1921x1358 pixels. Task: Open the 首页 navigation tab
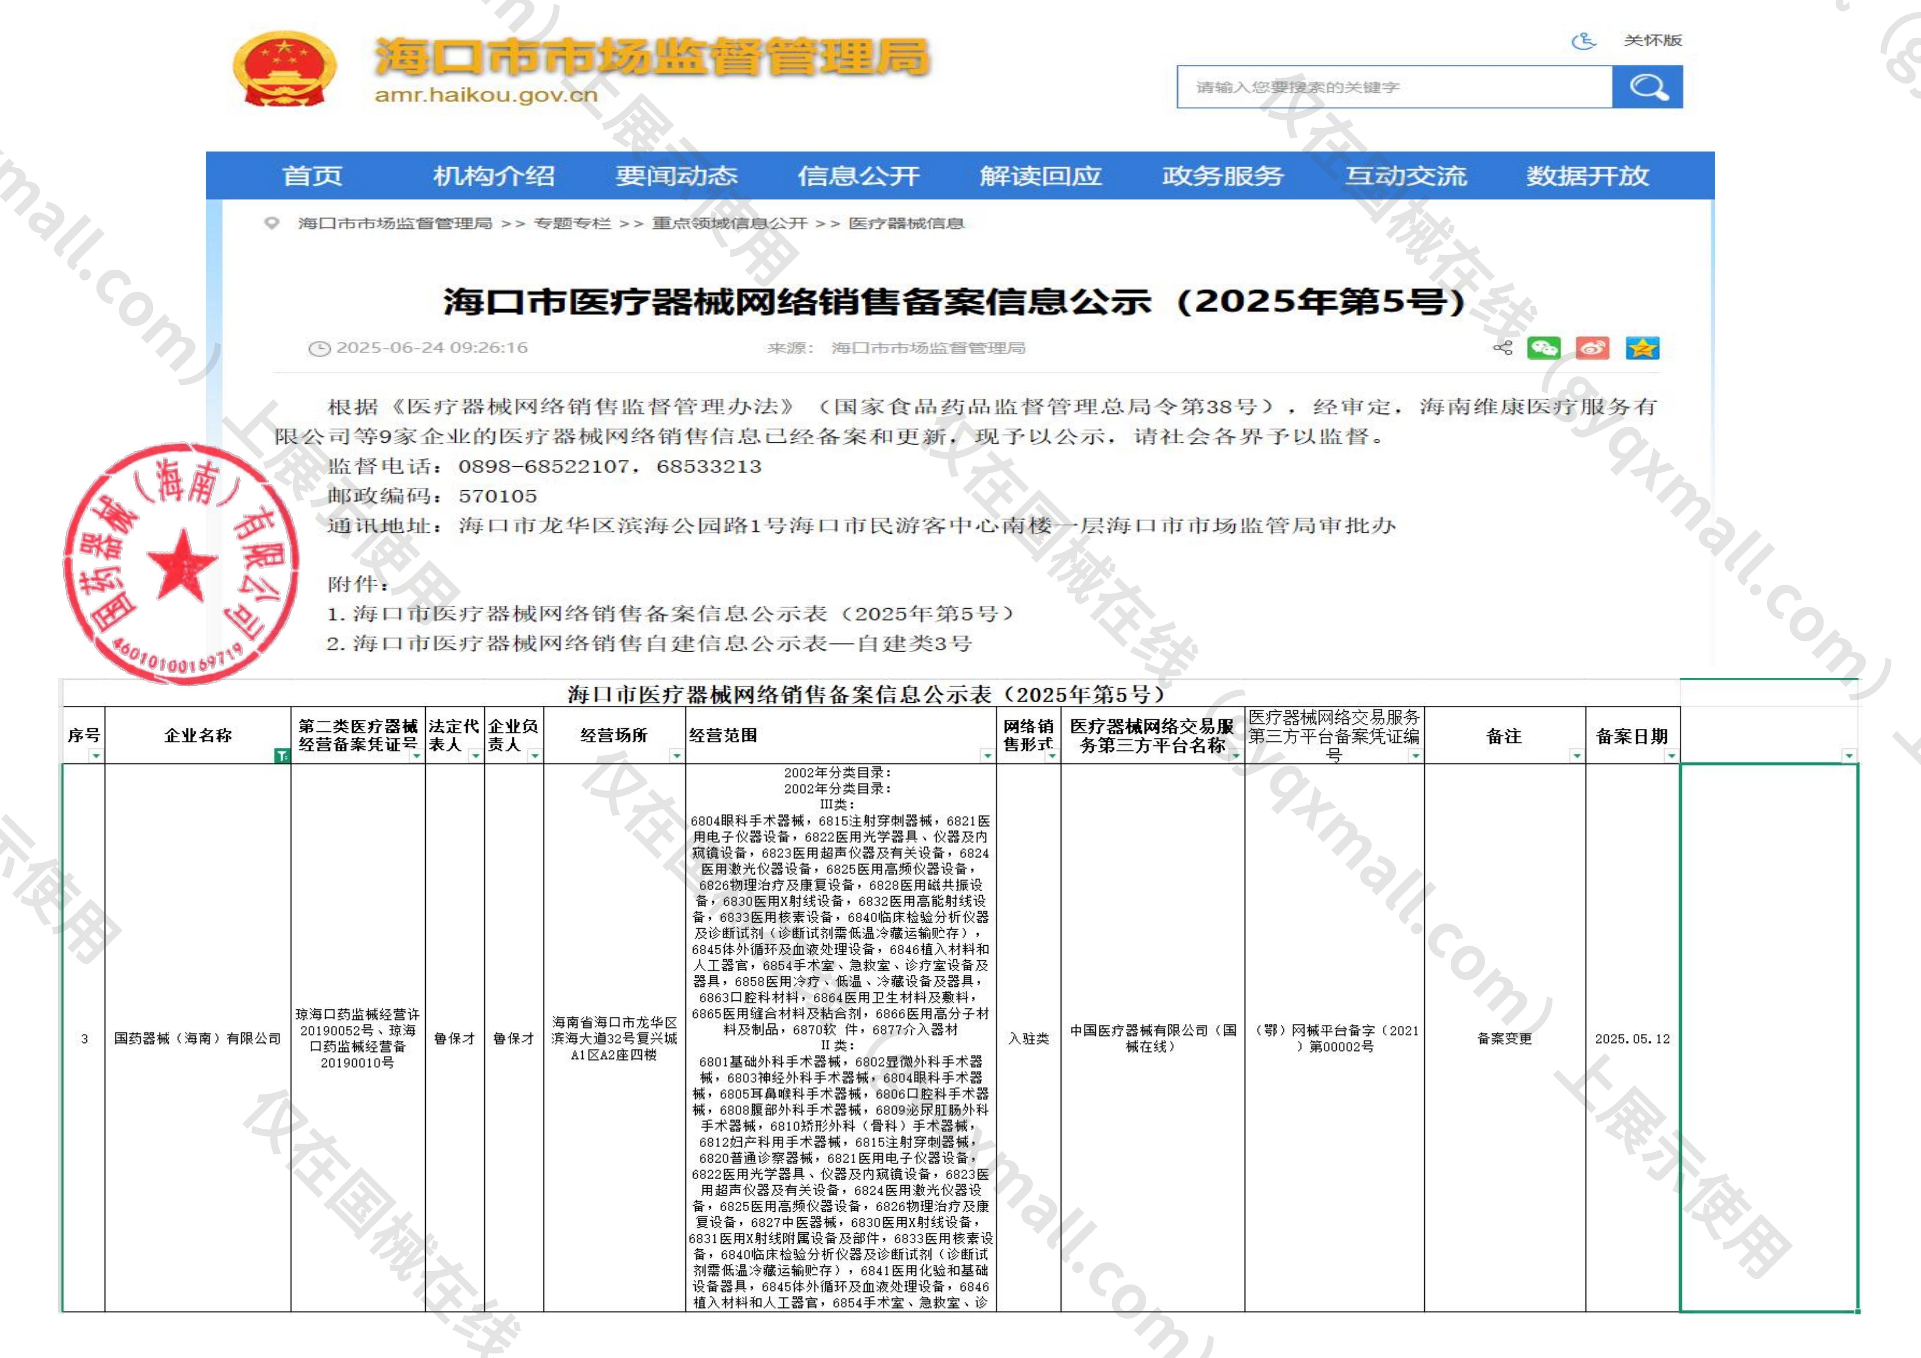click(312, 176)
